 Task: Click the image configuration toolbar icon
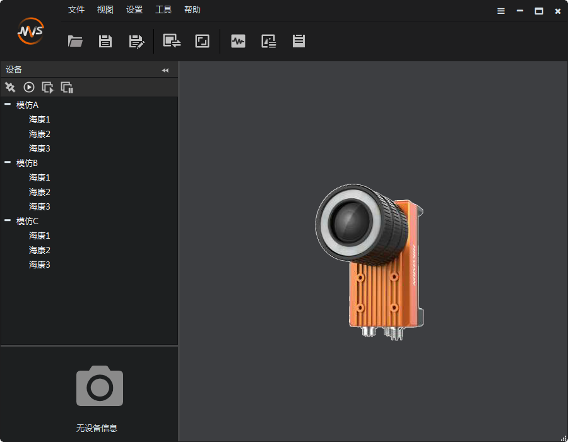(268, 41)
